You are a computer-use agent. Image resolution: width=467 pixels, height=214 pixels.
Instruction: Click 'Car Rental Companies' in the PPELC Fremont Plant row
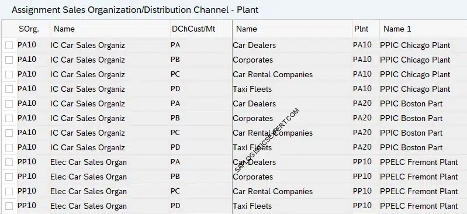point(273,191)
